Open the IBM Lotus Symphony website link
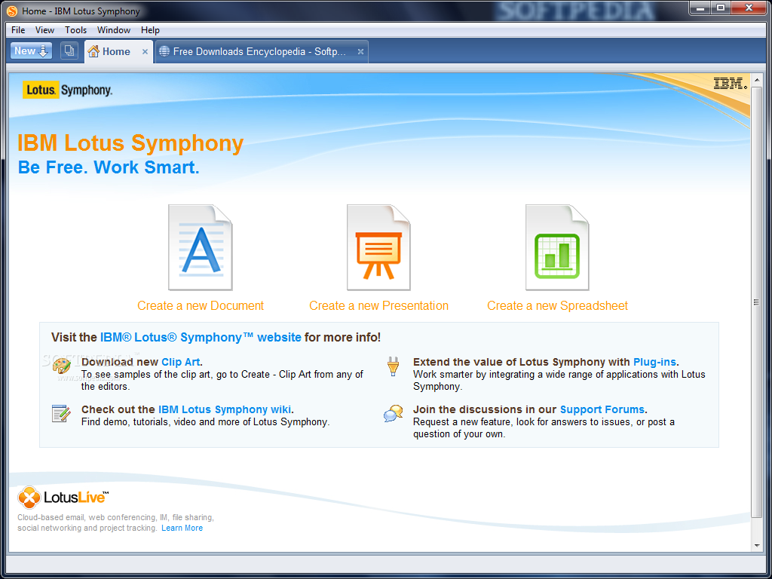 201,337
